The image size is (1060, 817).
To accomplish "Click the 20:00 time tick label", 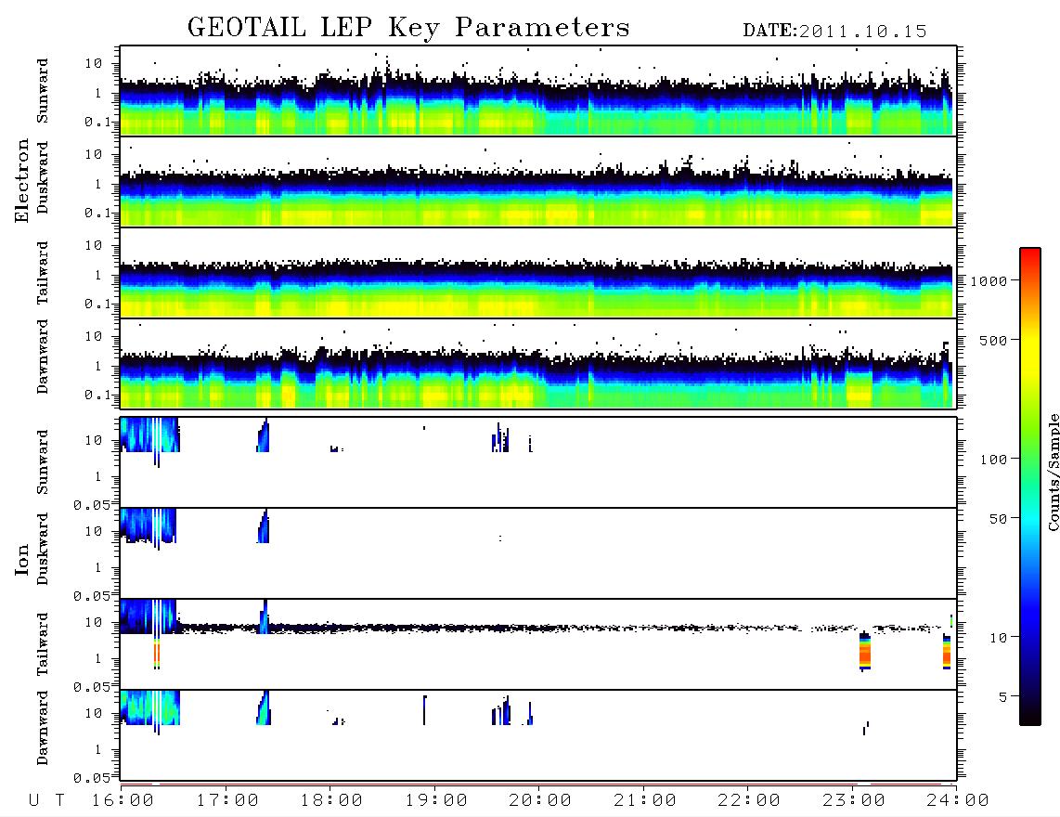I will (540, 801).
